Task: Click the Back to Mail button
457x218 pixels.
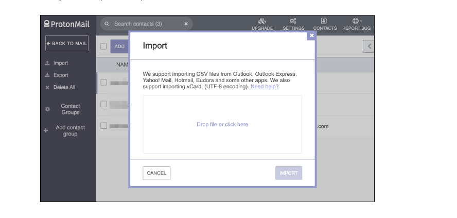Action: [67, 44]
